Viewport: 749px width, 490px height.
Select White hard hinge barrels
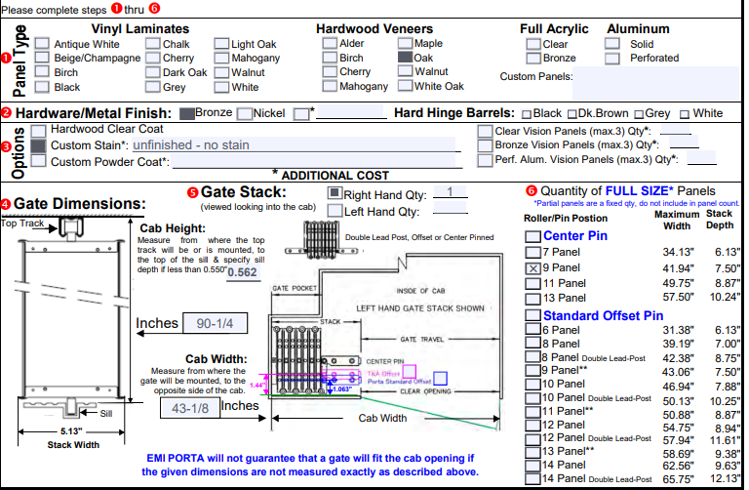pyautogui.click(x=685, y=114)
